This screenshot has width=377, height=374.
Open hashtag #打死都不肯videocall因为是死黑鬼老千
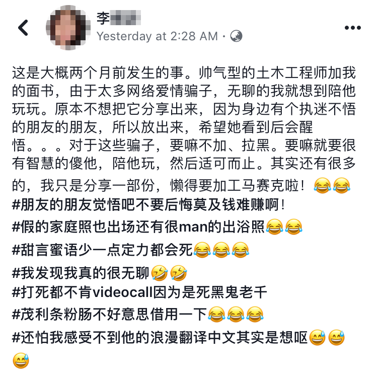point(139,292)
